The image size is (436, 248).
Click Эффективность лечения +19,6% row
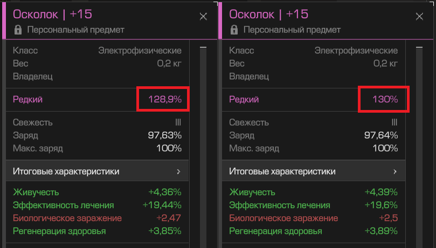(x=313, y=205)
